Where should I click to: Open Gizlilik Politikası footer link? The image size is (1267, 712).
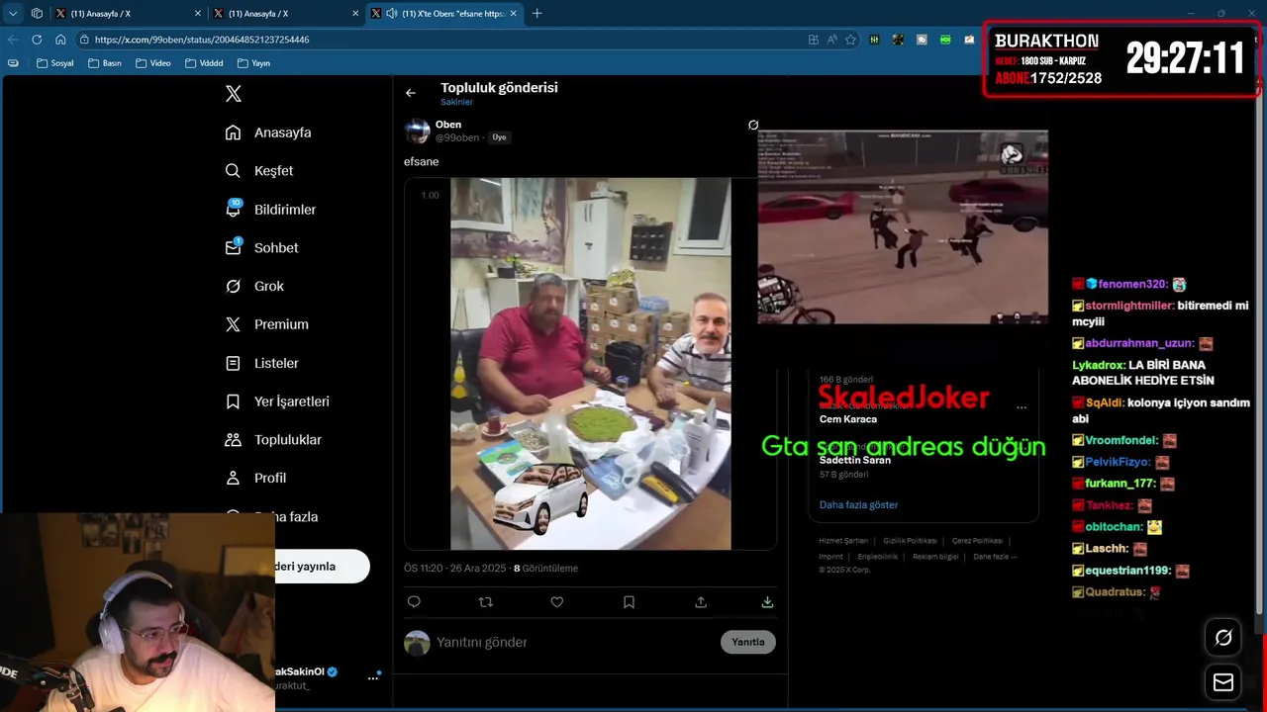click(911, 541)
